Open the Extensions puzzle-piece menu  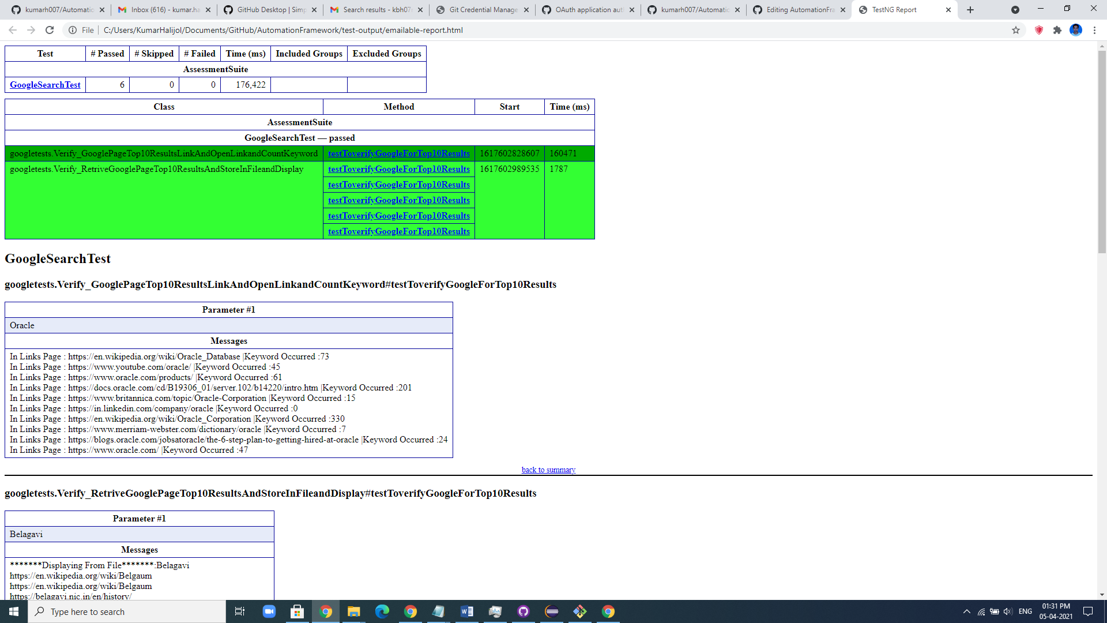(x=1057, y=30)
